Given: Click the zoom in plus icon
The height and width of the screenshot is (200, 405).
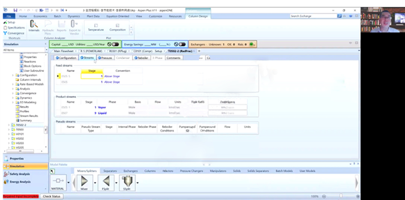Looking at the screenshot, I should point(358,197).
